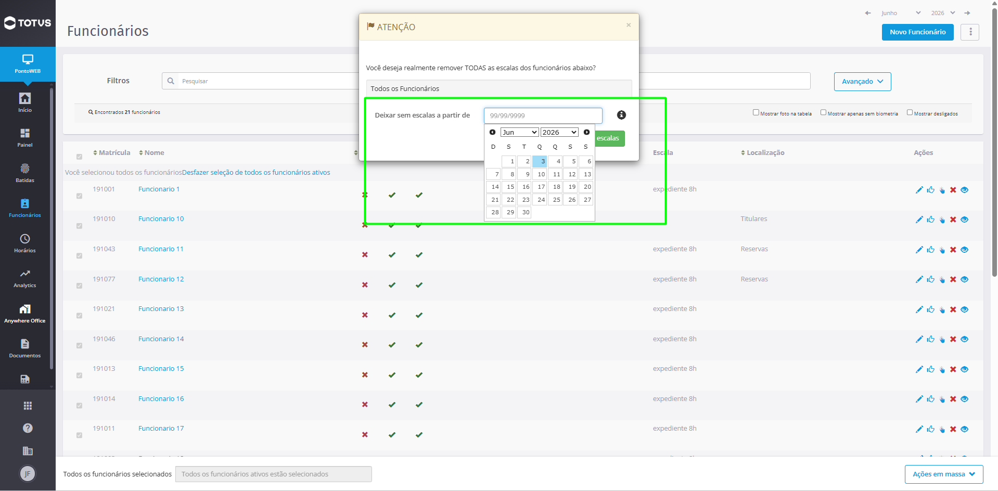
Task: Edit Funcionario 1 with pencil icon
Action: click(919, 190)
